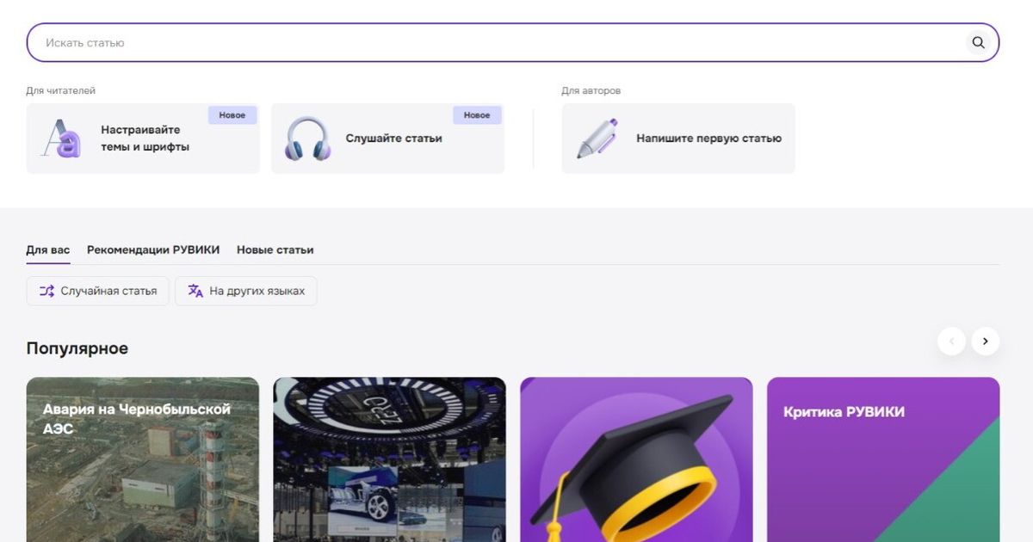Click the 'Для читателей' label

(x=60, y=90)
